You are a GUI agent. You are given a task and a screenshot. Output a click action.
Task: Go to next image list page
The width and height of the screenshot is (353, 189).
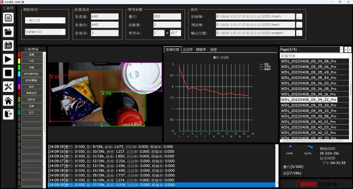click(349, 49)
